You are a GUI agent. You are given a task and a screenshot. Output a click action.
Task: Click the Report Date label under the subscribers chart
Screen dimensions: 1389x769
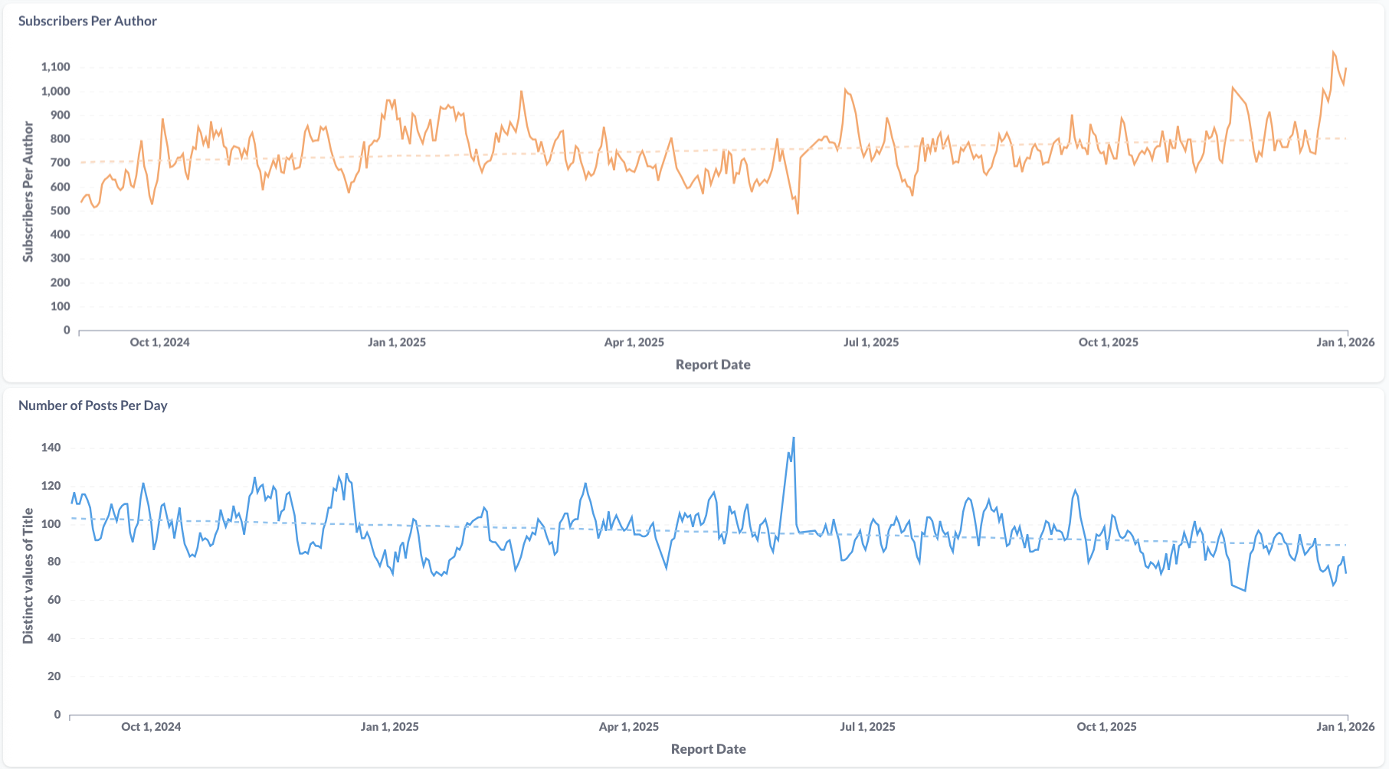(713, 365)
